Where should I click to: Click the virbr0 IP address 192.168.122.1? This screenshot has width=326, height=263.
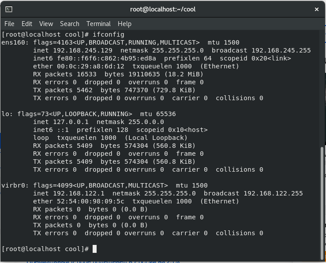coord(79,193)
